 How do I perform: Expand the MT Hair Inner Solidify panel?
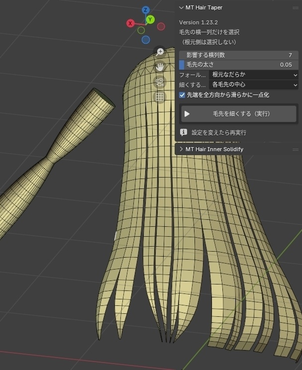click(181, 149)
